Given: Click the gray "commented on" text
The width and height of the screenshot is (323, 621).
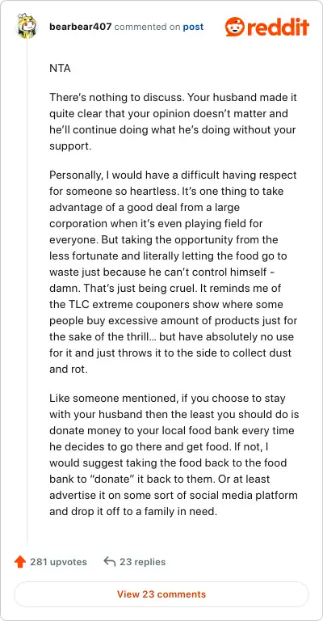Looking at the screenshot, I should [147, 27].
